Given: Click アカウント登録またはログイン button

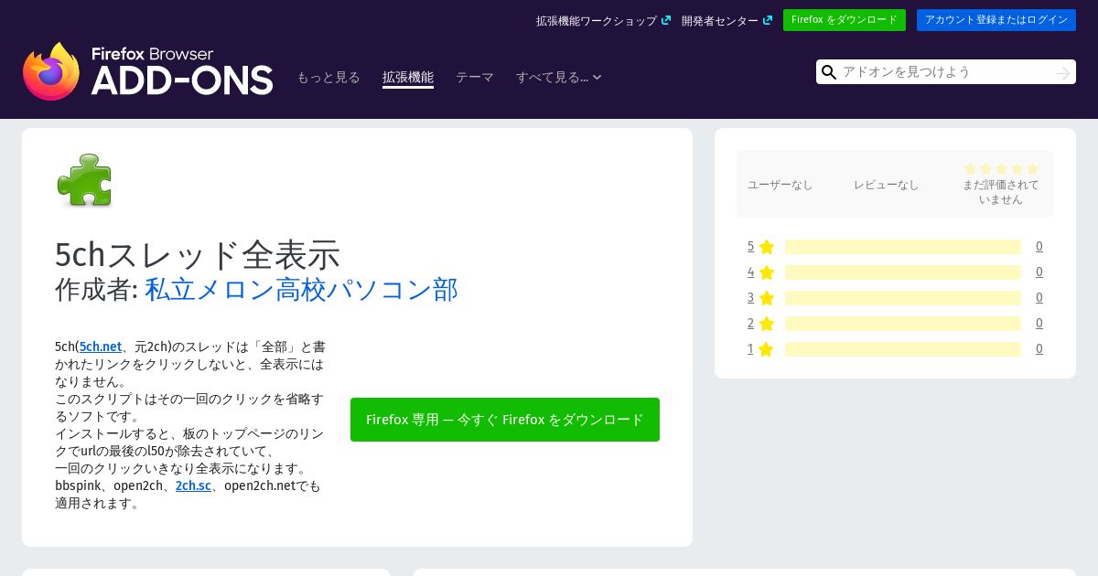Looking at the screenshot, I should coord(996,20).
